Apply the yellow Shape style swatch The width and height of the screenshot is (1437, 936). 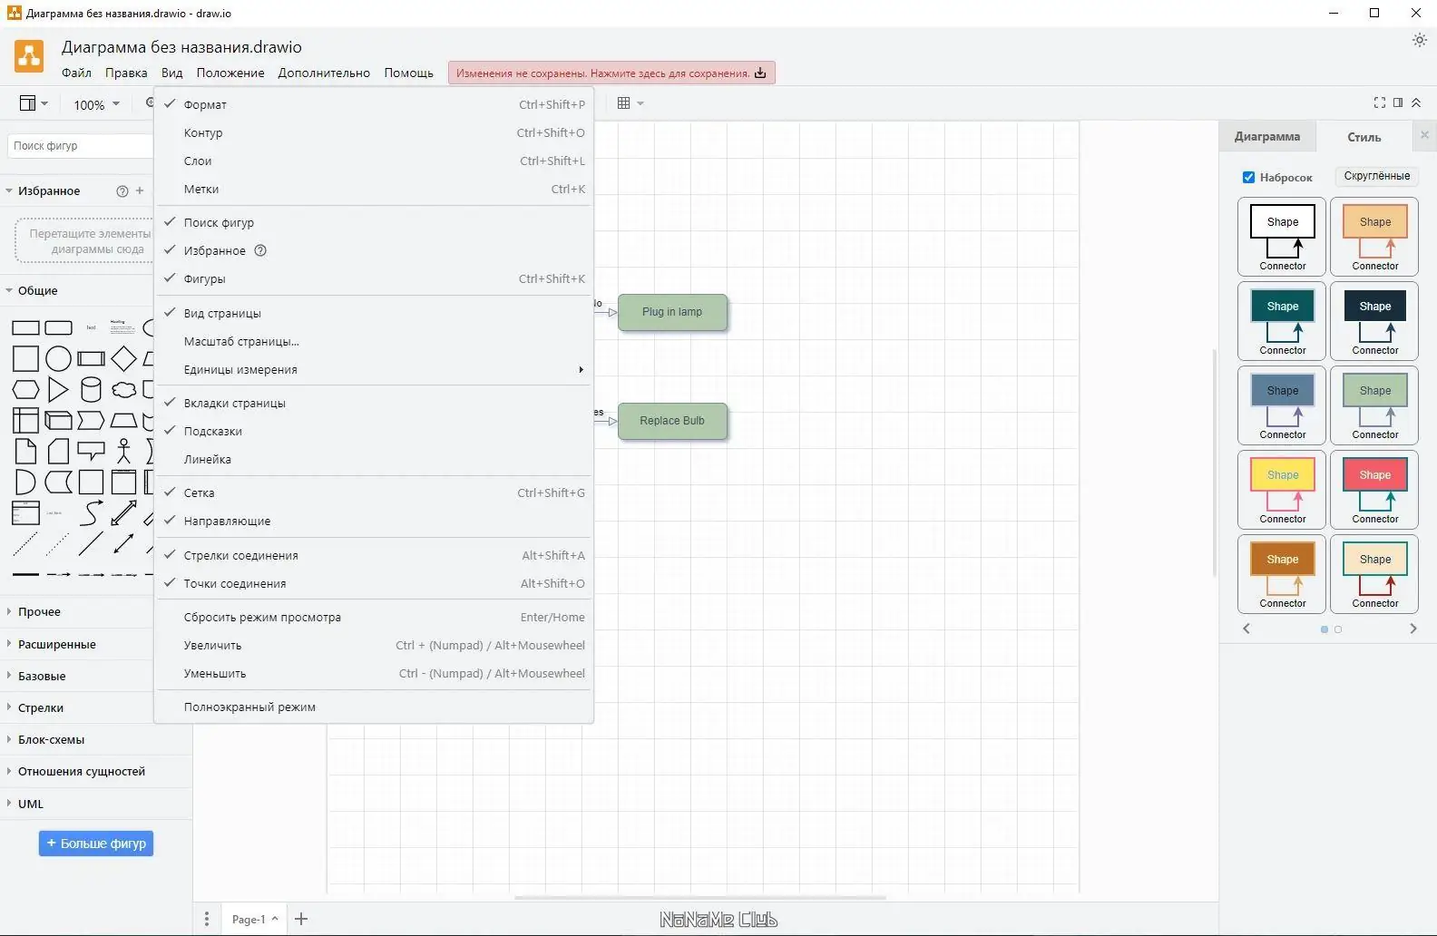point(1282,475)
